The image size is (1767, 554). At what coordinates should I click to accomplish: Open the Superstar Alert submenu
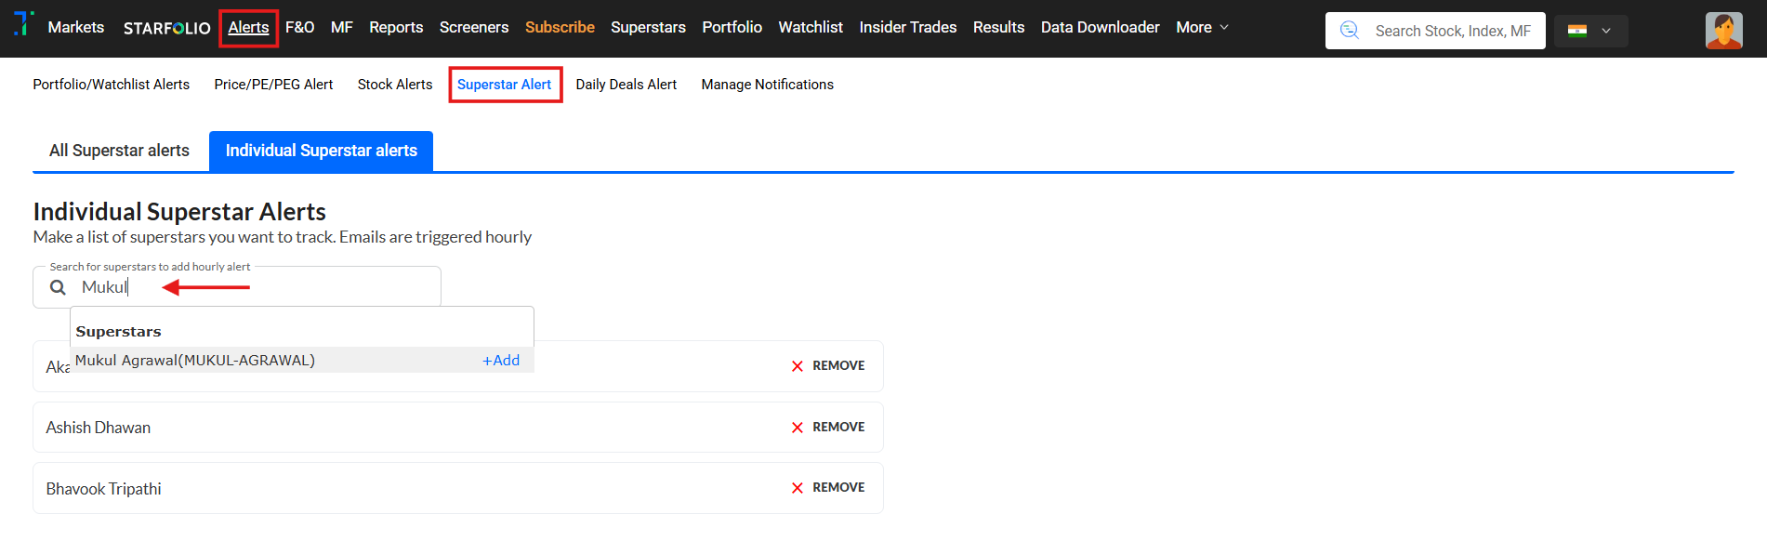(x=504, y=85)
